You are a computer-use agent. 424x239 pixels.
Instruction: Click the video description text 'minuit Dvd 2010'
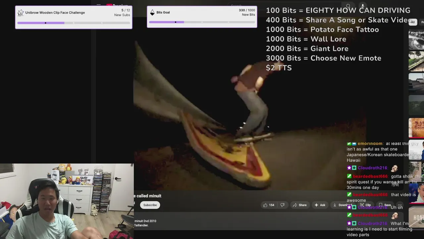coord(145,221)
